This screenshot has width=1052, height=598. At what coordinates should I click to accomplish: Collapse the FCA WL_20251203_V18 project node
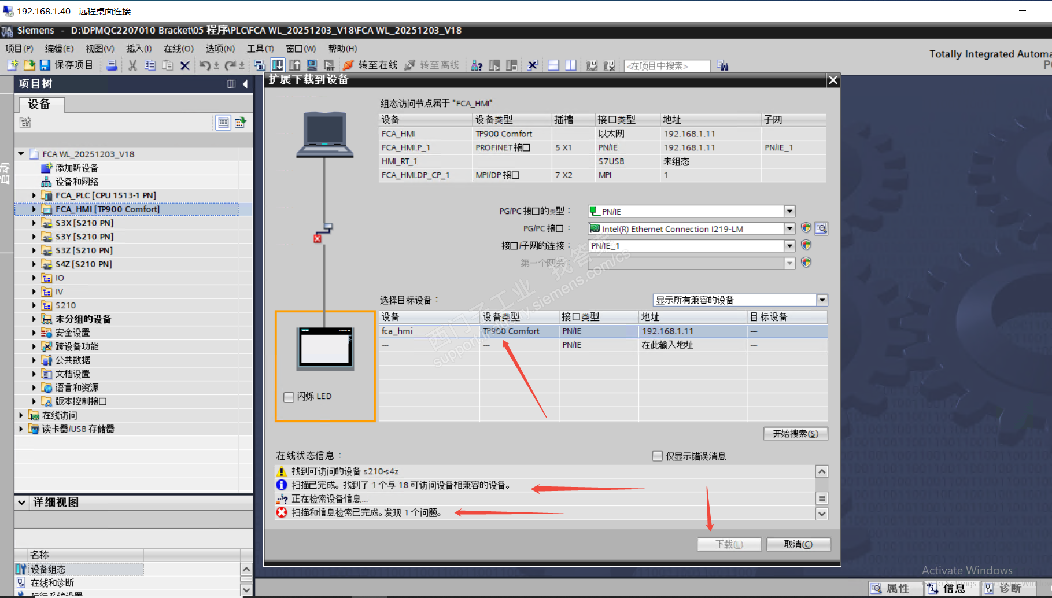pos(21,154)
